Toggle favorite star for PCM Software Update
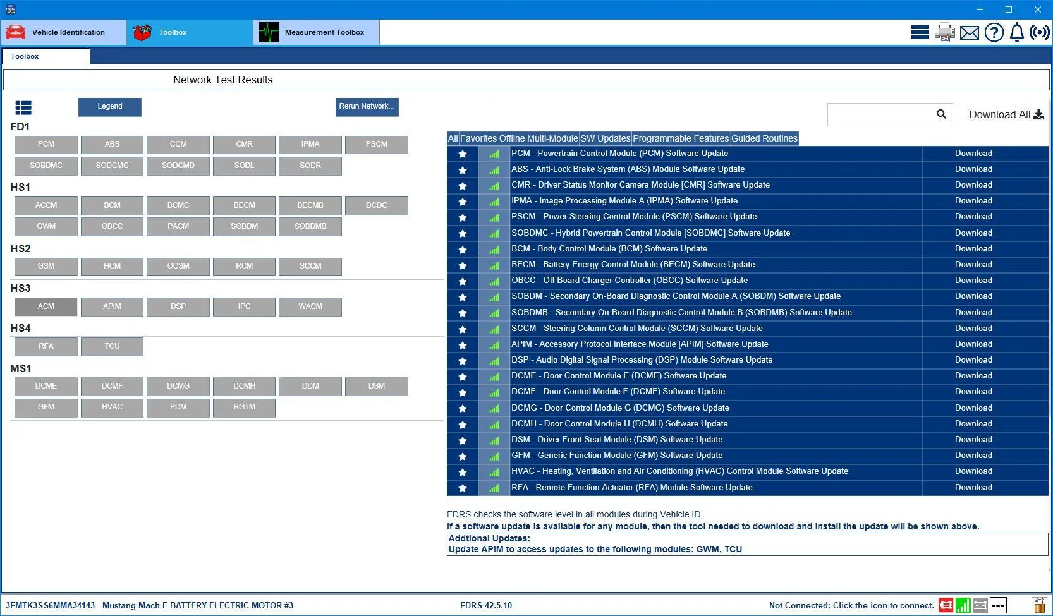 [x=463, y=154]
